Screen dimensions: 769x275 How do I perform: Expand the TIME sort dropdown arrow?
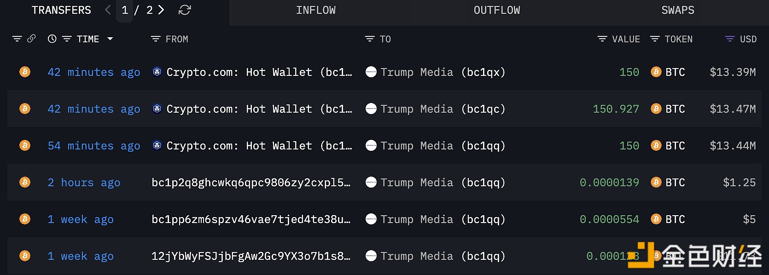pyautogui.click(x=110, y=39)
